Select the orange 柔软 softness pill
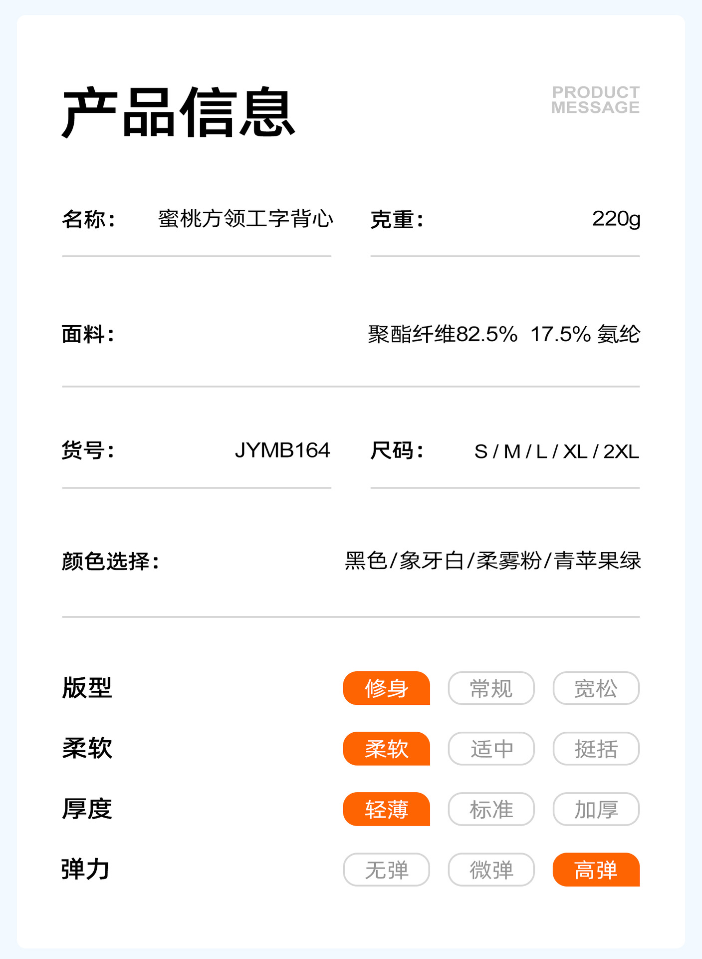The image size is (702, 959). pos(386,748)
